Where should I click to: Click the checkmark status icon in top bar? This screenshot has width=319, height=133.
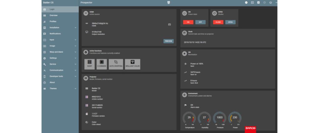click(x=246, y=2)
